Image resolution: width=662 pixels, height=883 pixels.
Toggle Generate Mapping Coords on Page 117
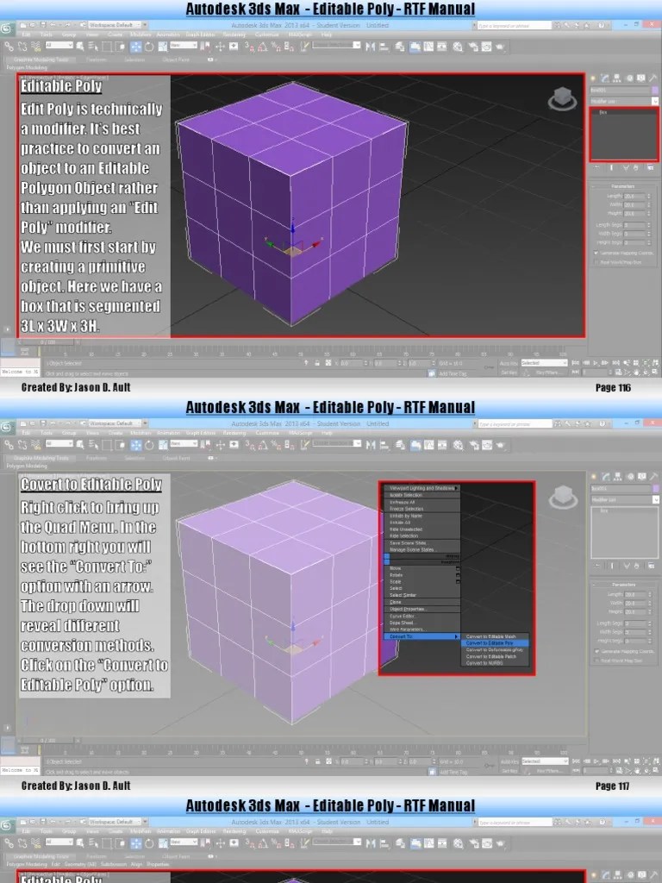[x=624, y=651]
